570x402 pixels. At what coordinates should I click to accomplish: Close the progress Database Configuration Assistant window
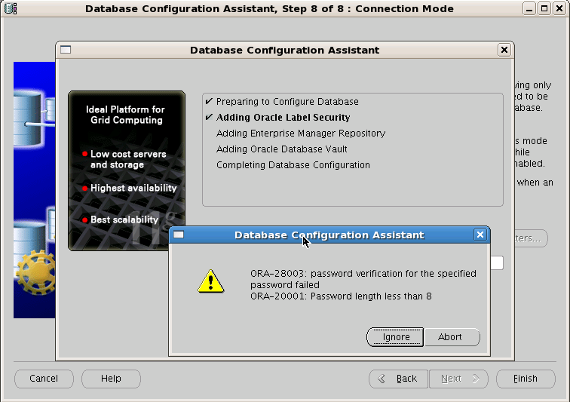(x=504, y=50)
